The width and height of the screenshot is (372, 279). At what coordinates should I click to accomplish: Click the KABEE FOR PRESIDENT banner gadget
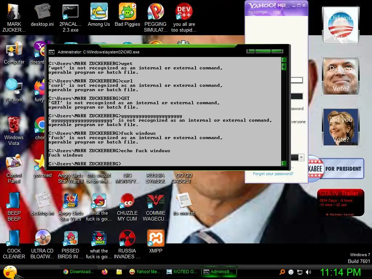[336, 169]
